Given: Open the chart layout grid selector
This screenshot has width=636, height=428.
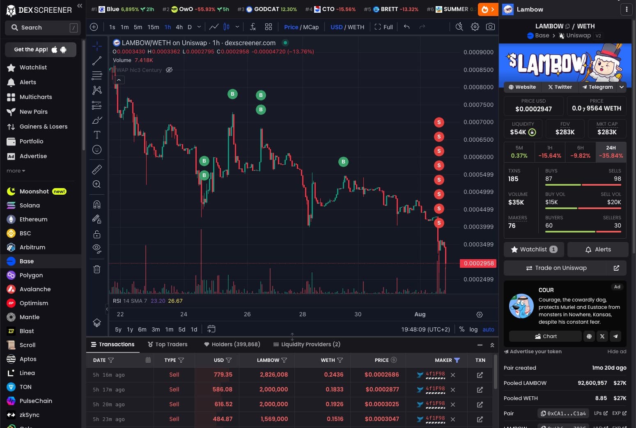Looking at the screenshot, I should point(269,27).
